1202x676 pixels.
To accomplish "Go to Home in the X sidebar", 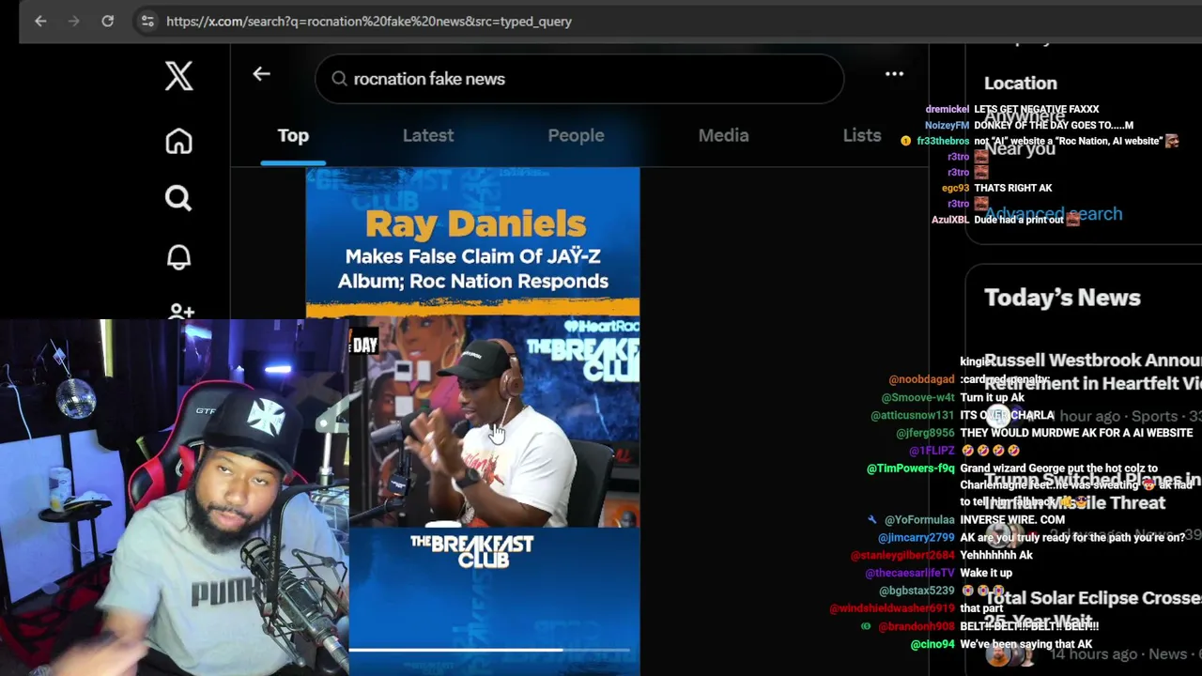I will [x=178, y=141].
